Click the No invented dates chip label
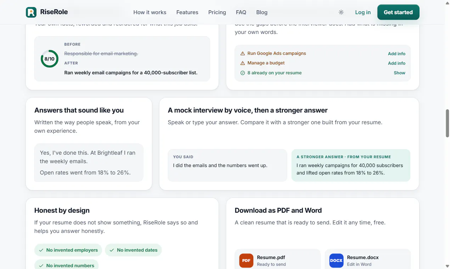Image resolution: width=450 pixels, height=269 pixels. (137, 250)
